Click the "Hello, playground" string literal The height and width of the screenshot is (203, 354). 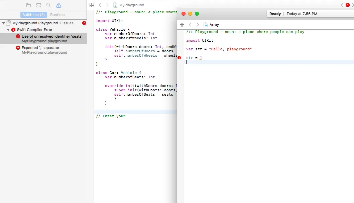230,49
